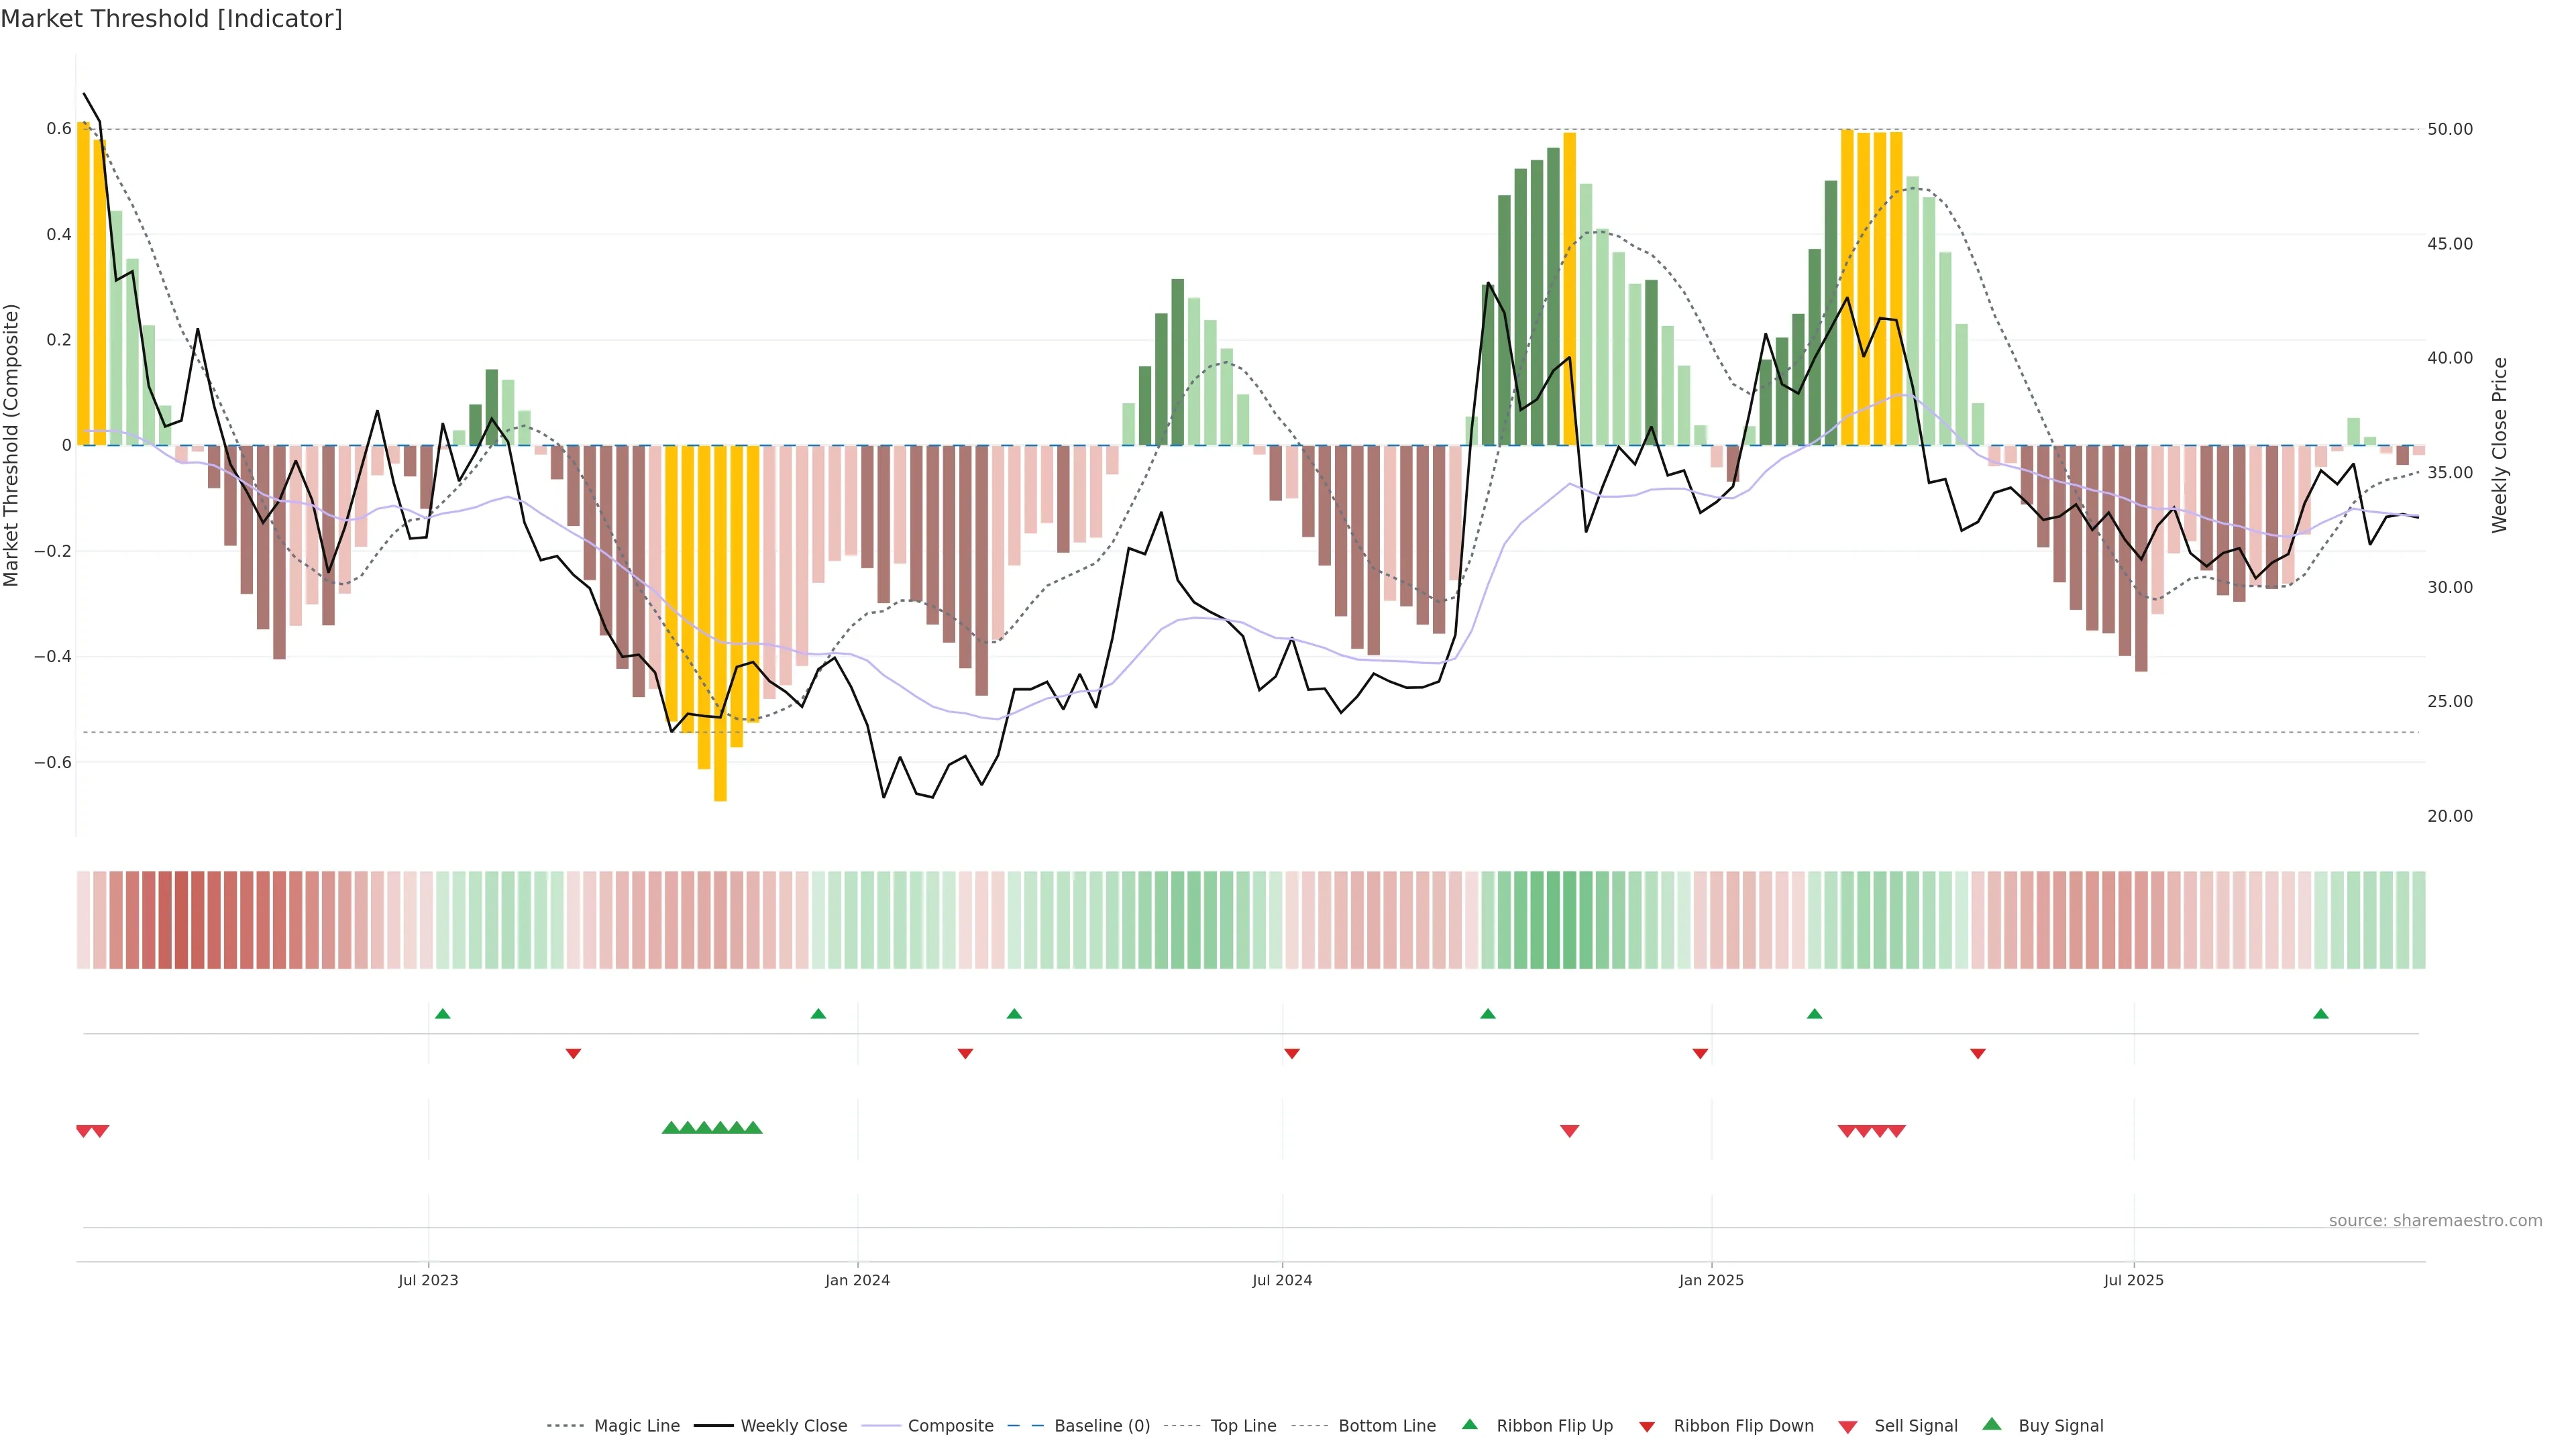Click the Sell Signal legend triangle icon
The height and width of the screenshot is (1449, 2576).
click(1847, 1426)
